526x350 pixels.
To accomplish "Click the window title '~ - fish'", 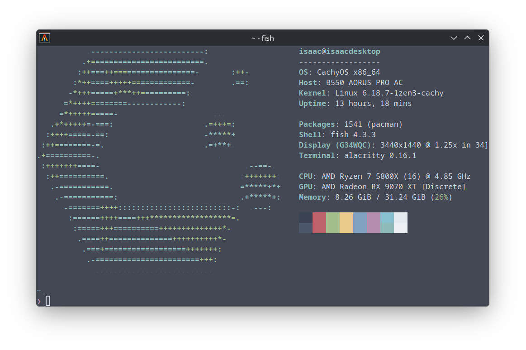I will tap(263, 38).
